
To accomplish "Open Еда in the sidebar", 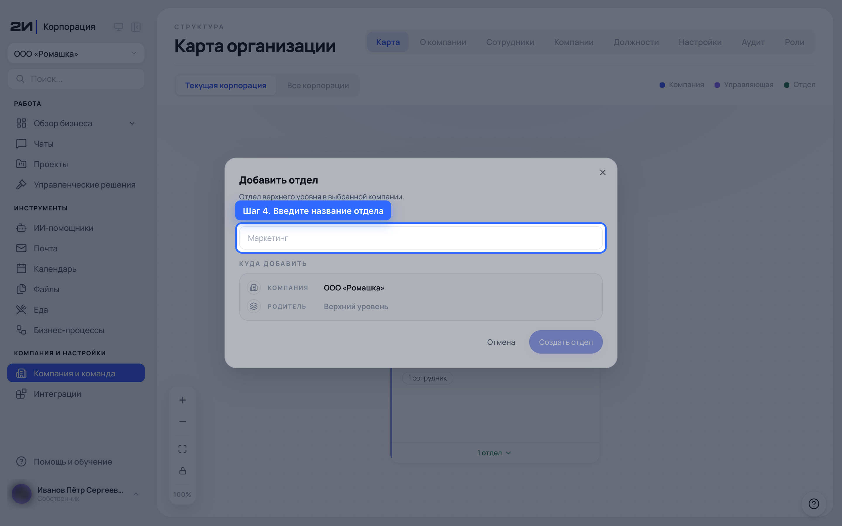I will [76, 310].
